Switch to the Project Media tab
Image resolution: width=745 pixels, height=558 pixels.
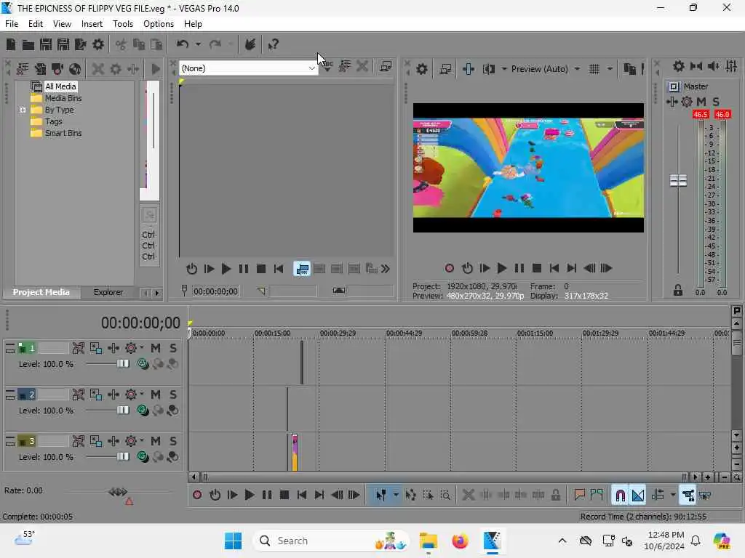[41, 292]
